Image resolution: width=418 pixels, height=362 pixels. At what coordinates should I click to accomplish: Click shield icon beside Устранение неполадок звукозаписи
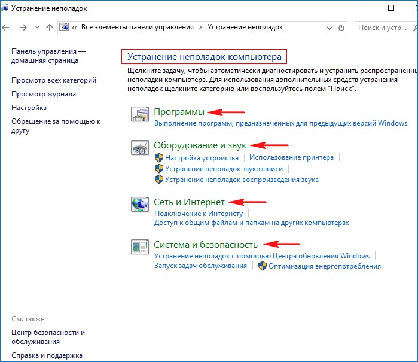(x=159, y=169)
